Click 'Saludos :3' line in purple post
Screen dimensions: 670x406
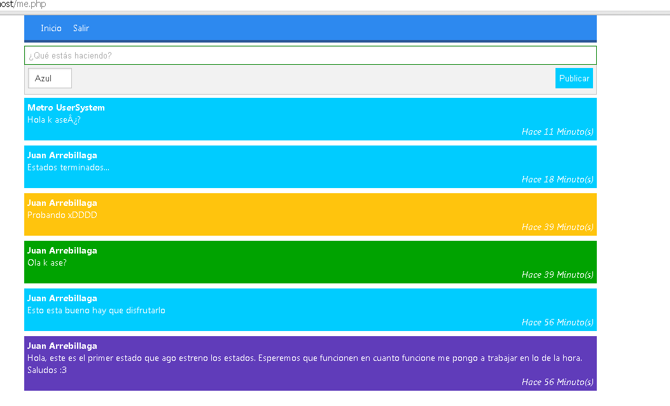point(47,370)
